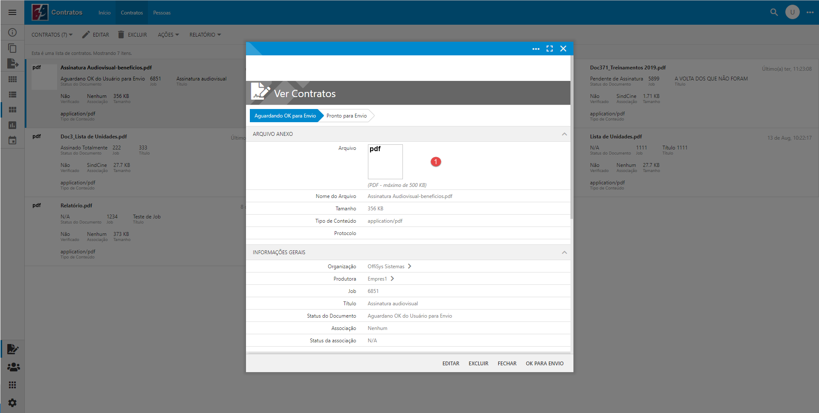This screenshot has width=819, height=413.
Task: Select Pronto para Envio stage
Action: click(x=347, y=116)
